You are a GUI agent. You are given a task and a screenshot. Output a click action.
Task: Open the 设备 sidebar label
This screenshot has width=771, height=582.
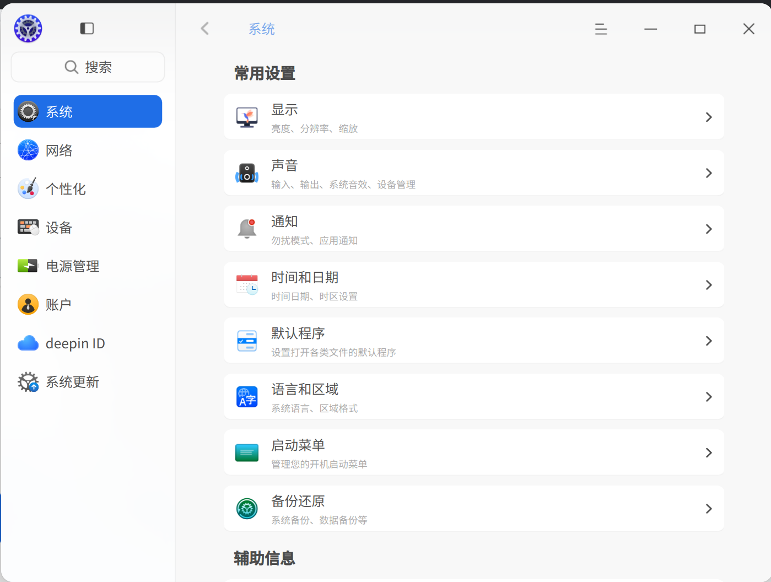click(59, 228)
